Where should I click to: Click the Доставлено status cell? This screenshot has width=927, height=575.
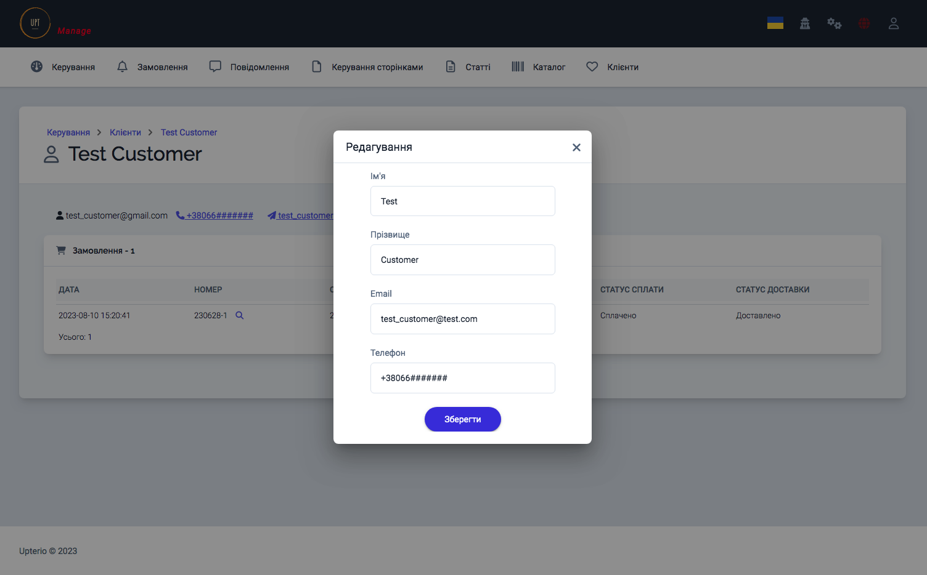[x=758, y=315]
